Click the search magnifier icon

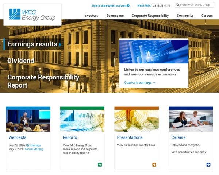tap(178, 5)
